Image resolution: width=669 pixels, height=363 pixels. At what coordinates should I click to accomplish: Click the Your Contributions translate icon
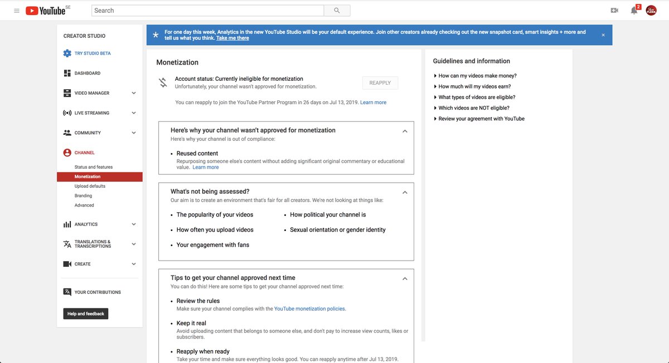pos(67,292)
